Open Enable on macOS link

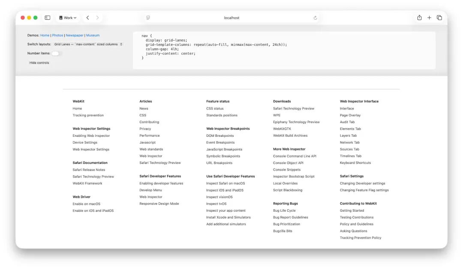pos(87,204)
